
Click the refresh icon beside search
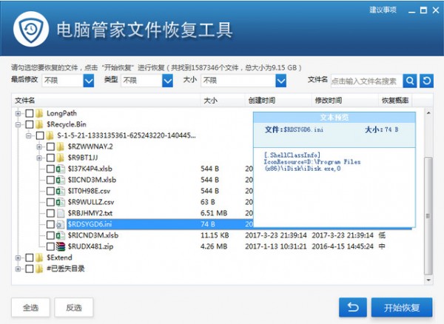click(426, 81)
